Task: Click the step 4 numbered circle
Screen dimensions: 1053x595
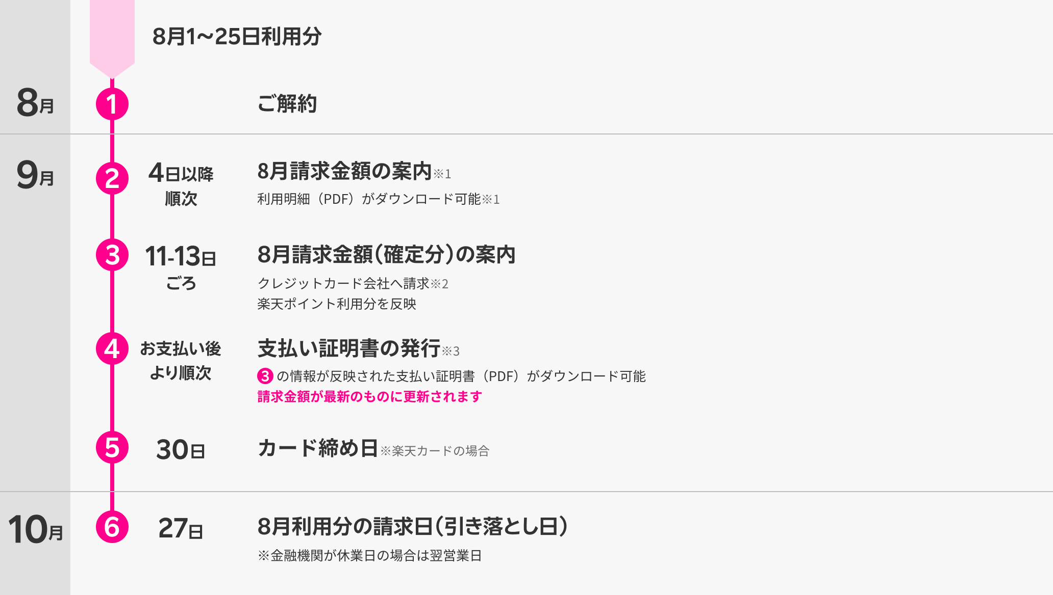Action: (112, 348)
